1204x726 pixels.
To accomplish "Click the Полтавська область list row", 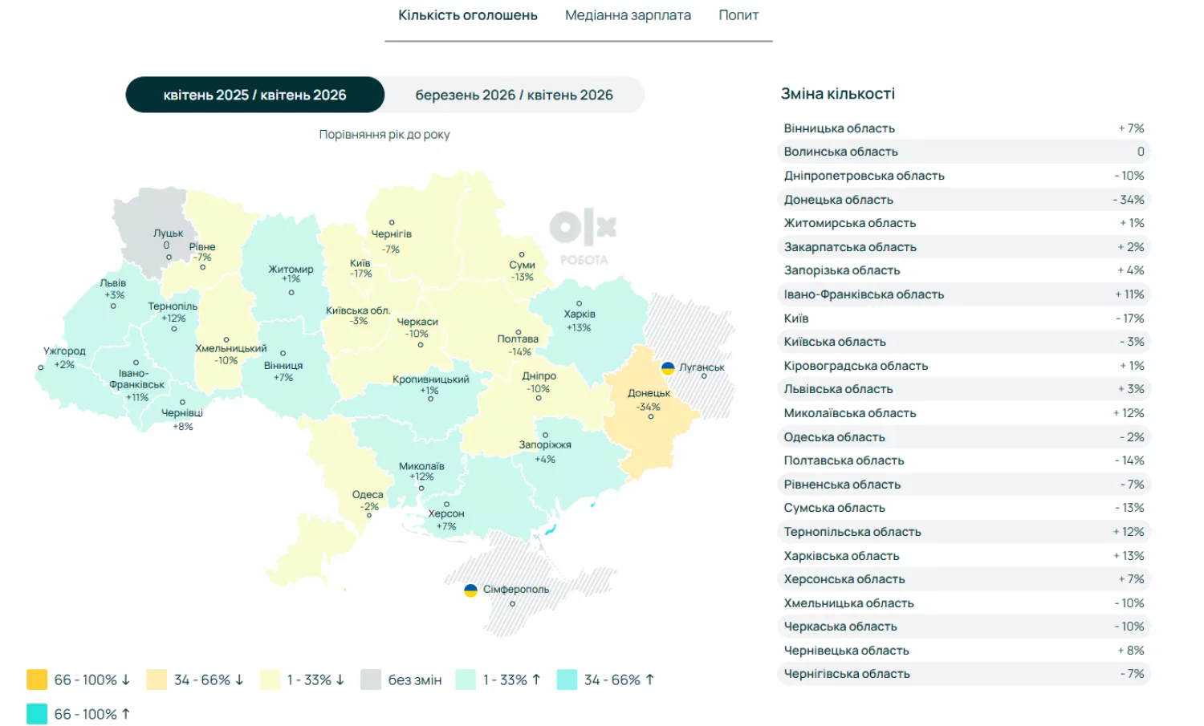I will (x=964, y=460).
